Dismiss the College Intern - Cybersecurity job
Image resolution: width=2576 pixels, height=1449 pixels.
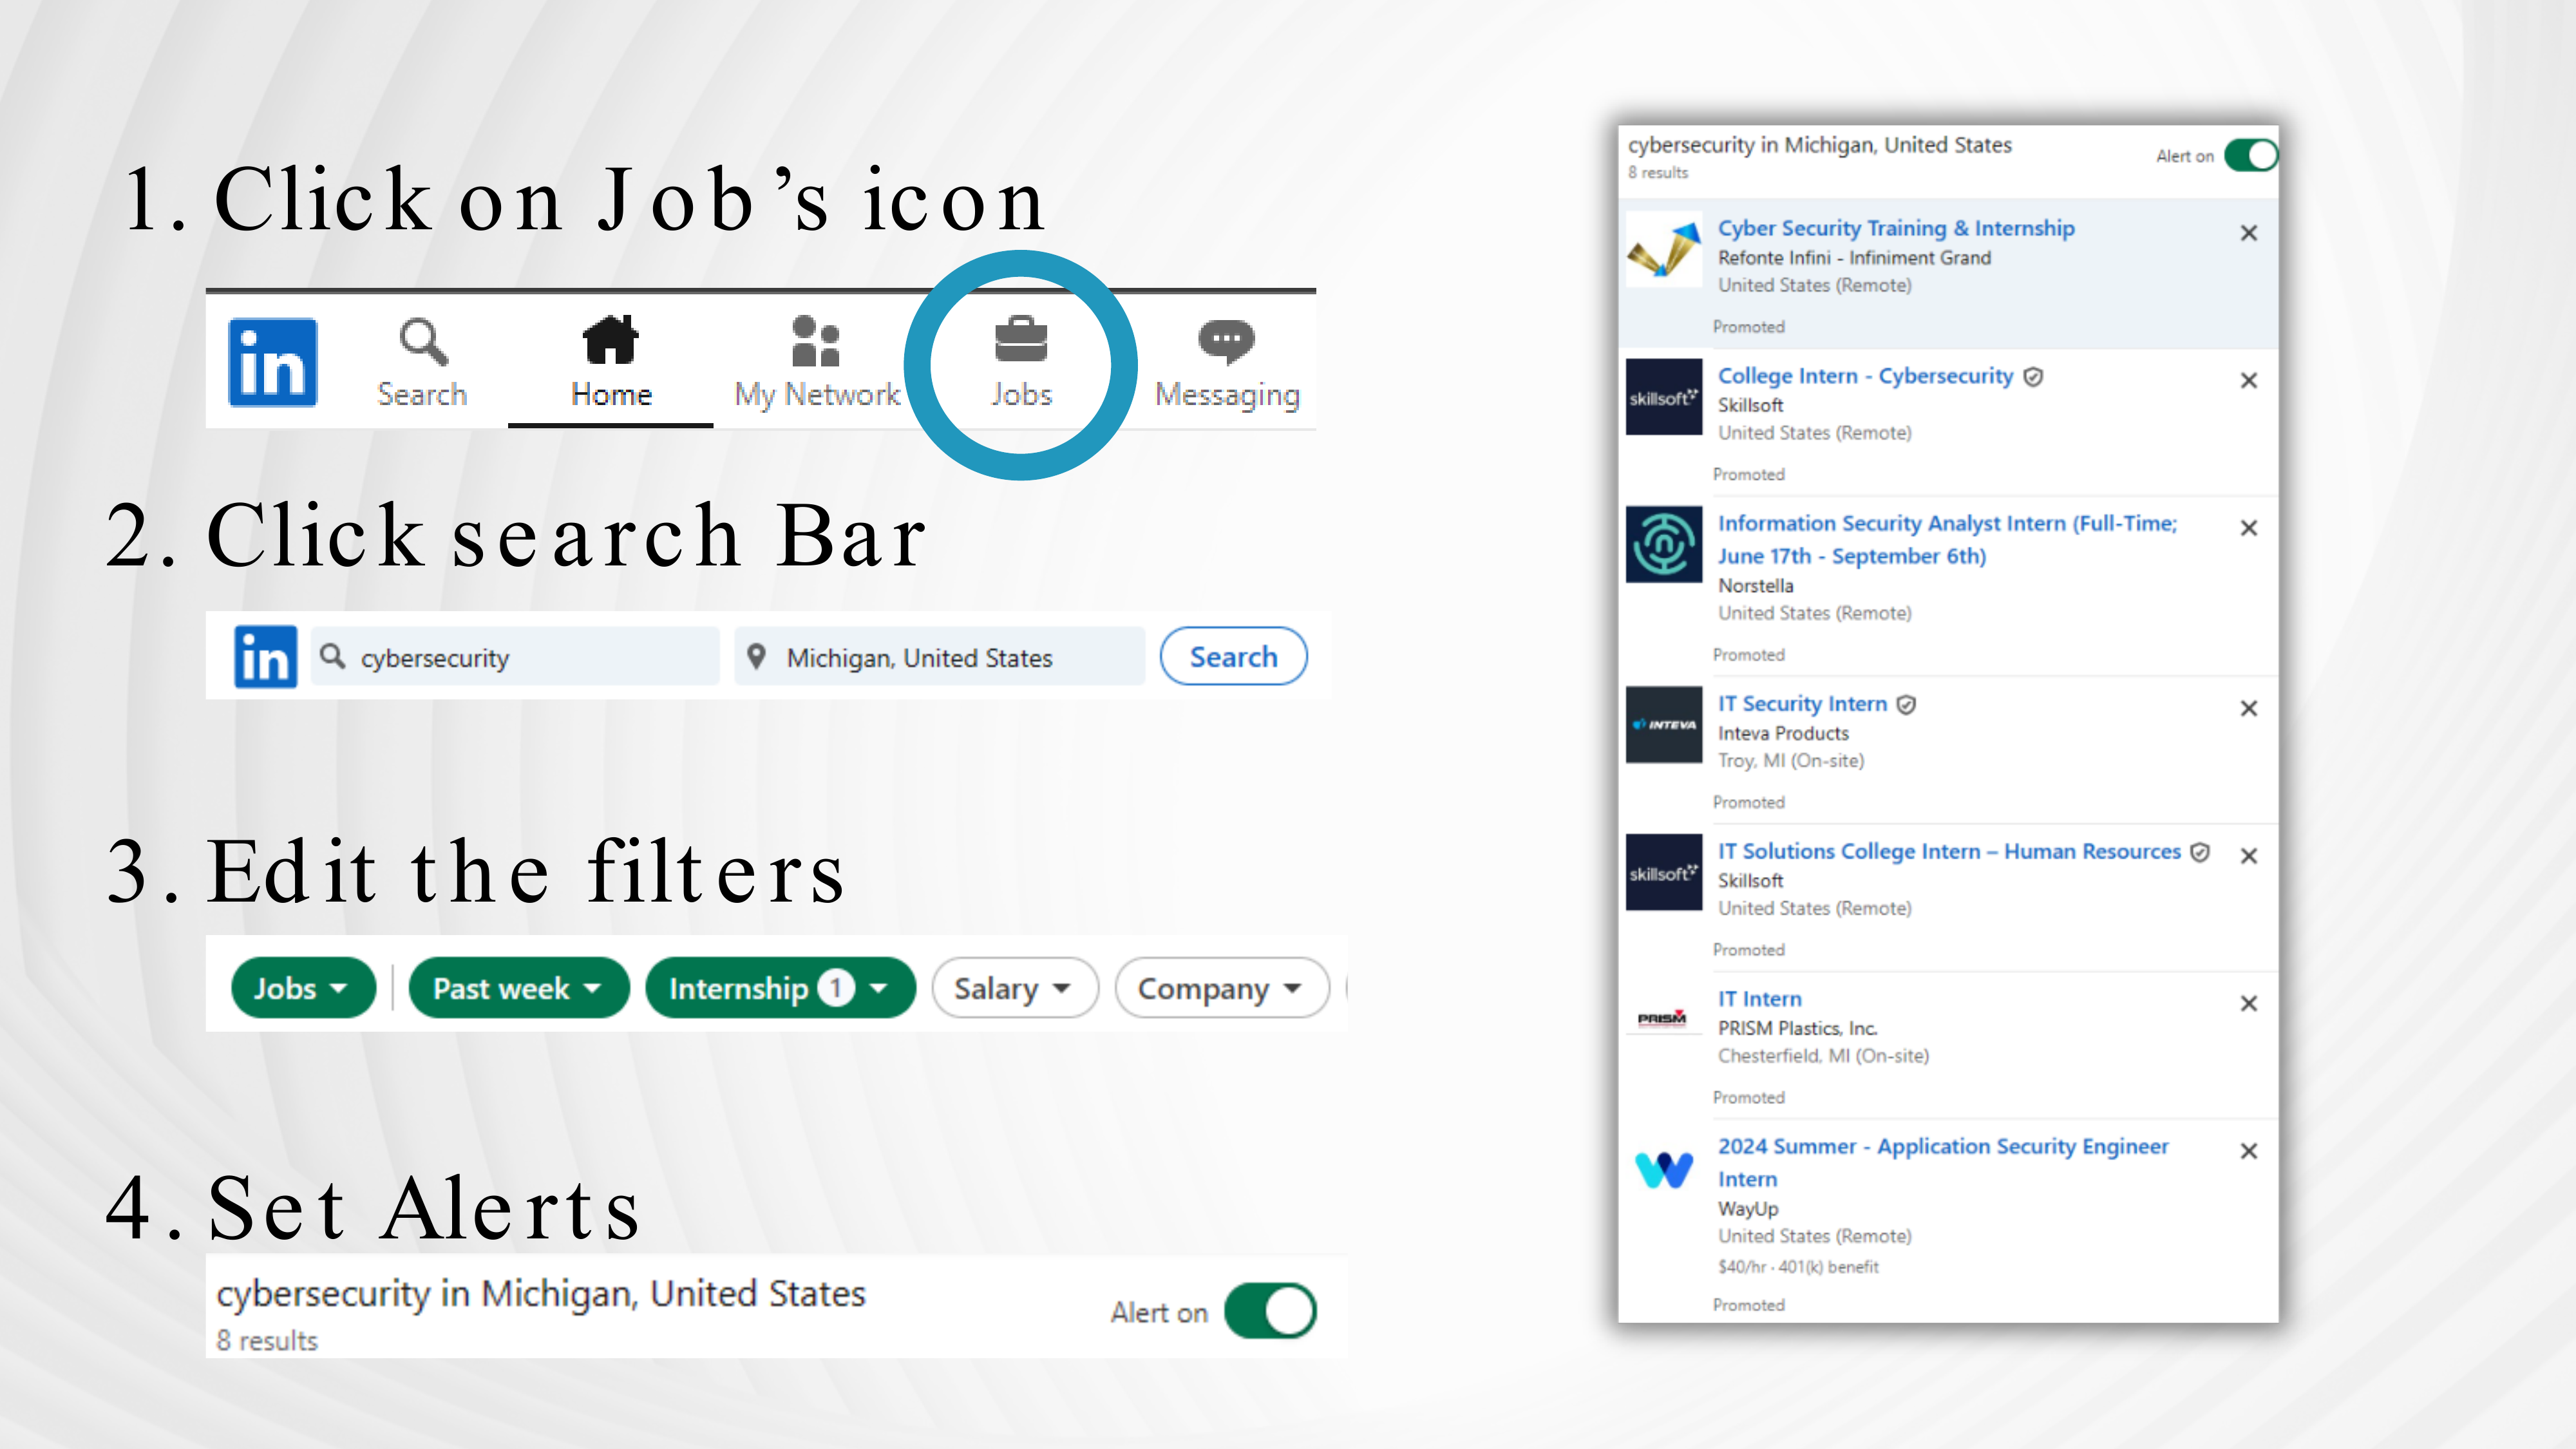(x=2248, y=380)
